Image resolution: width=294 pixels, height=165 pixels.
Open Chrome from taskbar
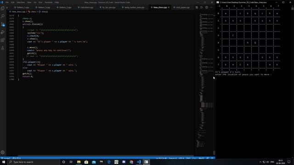[x=131, y=162]
